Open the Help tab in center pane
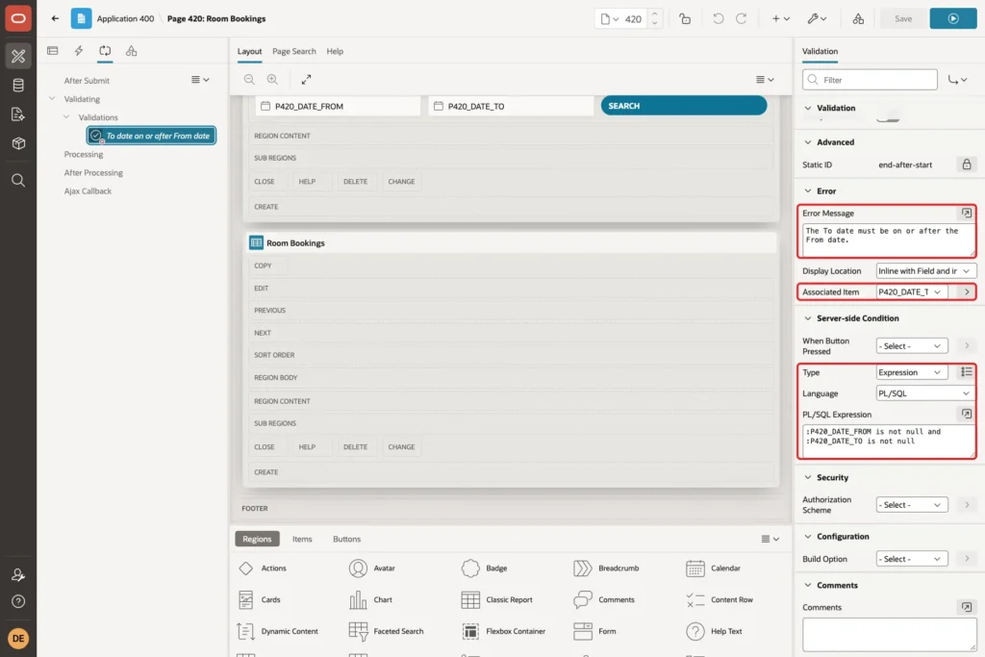The height and width of the screenshot is (657, 985). (x=335, y=52)
